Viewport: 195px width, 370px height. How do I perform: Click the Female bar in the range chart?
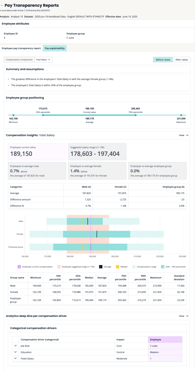click(x=97, y=234)
